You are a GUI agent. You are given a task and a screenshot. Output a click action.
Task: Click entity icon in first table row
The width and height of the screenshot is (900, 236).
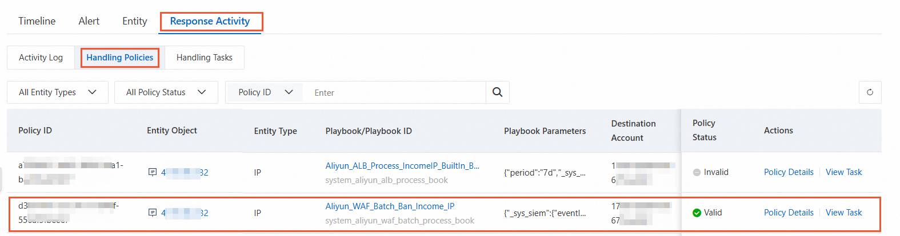(153, 172)
